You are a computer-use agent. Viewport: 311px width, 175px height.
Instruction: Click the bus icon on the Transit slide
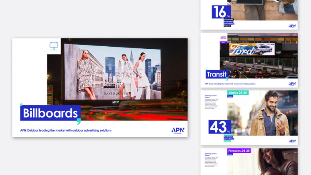(x=223, y=38)
